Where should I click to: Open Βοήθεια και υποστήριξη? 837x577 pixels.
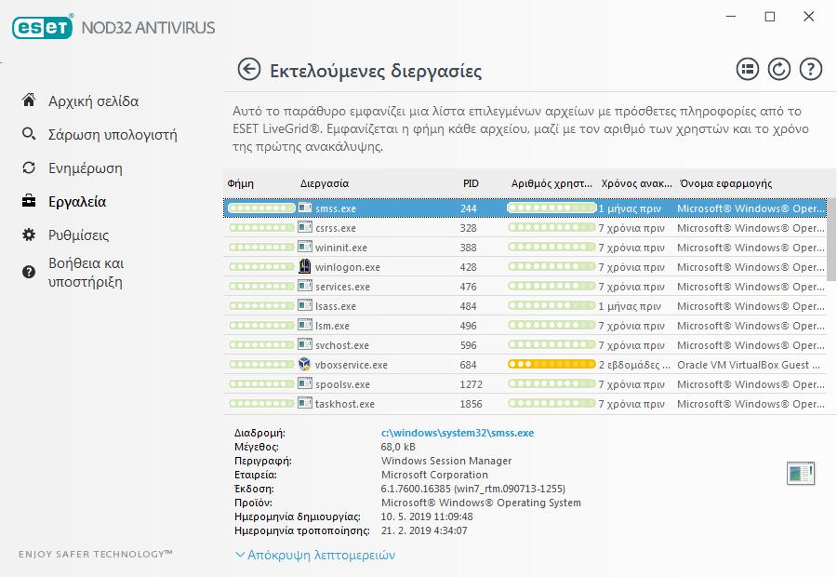[x=86, y=273]
